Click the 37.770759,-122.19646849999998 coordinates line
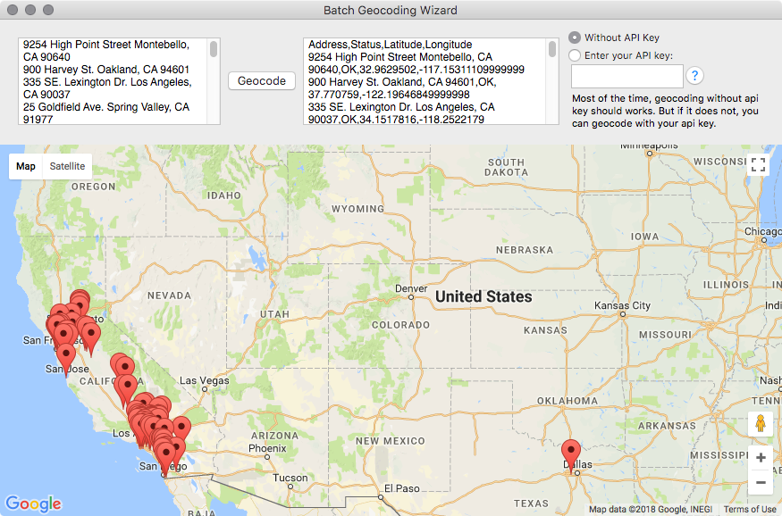This screenshot has height=516, width=782. [389, 94]
